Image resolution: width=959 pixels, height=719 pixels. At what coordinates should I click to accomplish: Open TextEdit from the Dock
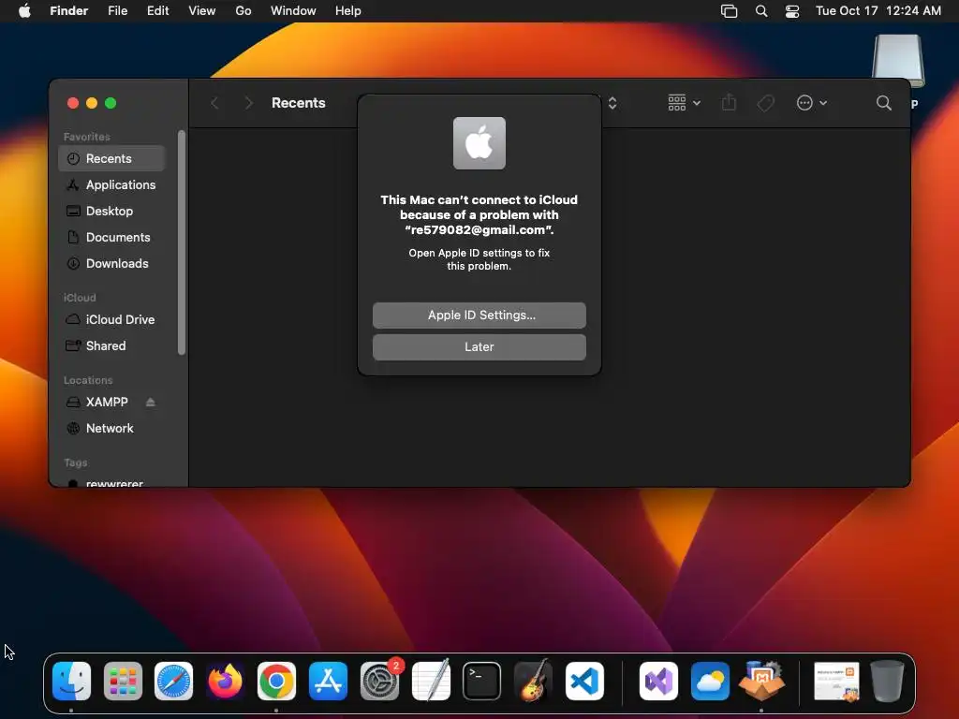431,681
